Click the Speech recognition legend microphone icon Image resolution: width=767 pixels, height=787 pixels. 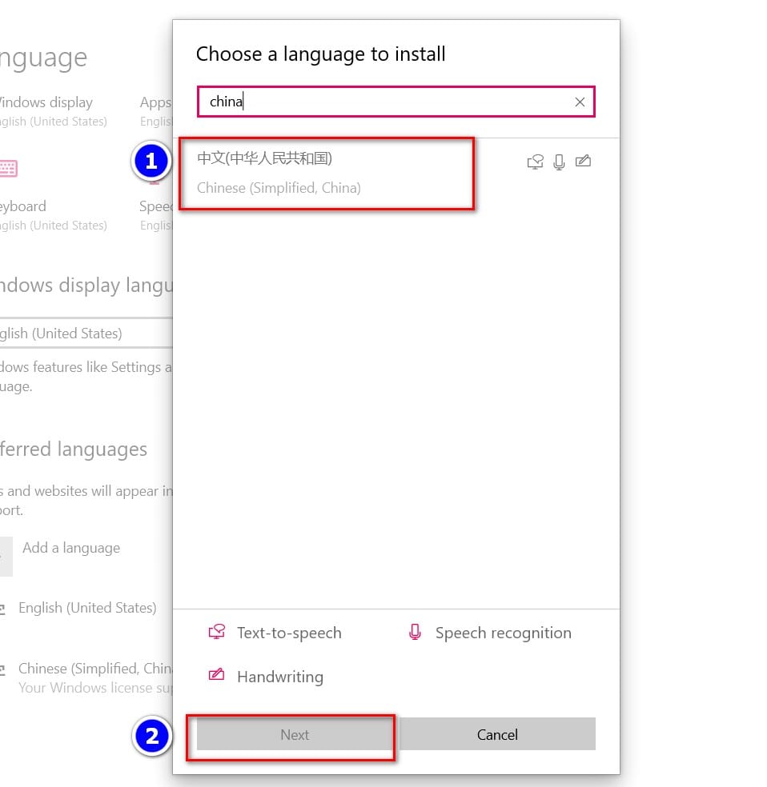point(415,632)
